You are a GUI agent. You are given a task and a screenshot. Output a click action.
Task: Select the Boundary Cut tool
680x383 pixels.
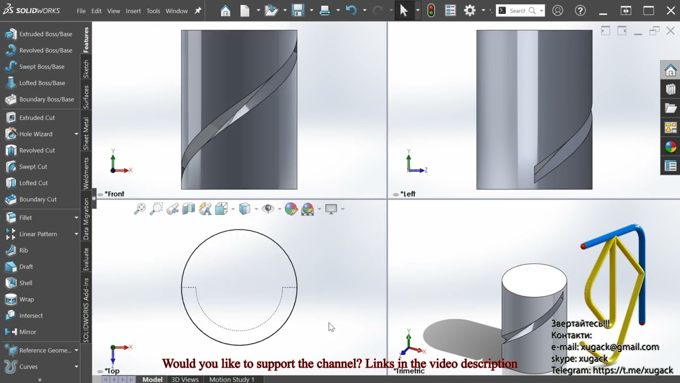31,199
